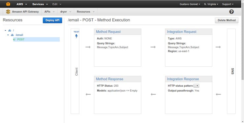Click the Deploy API button
Screen dimensions: 244x123
click(52, 20)
